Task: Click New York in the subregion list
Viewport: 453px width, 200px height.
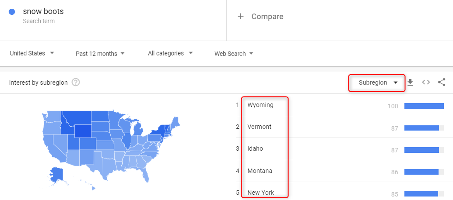Action: click(260, 193)
